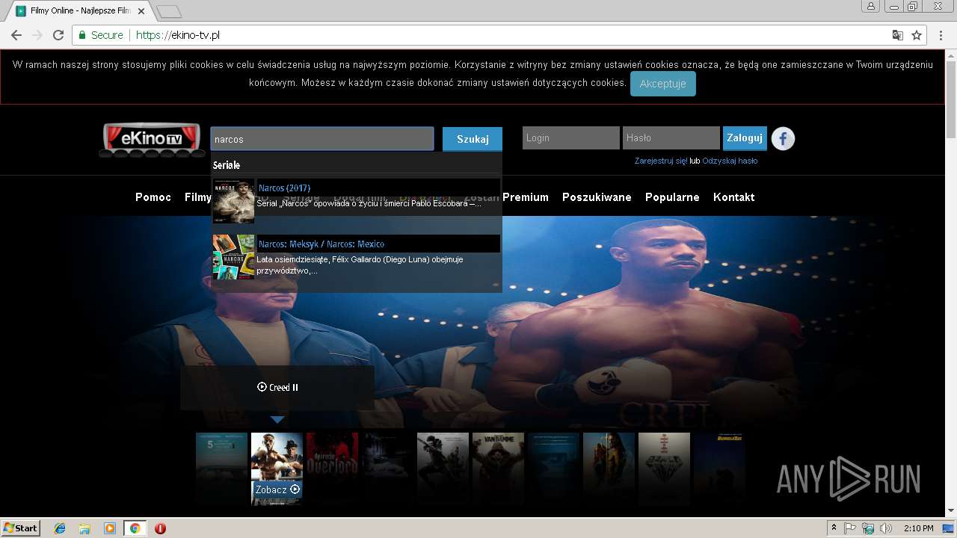Viewport: 957px width, 538px height.
Task: Select the Filmy Online browser tab
Action: point(80,11)
